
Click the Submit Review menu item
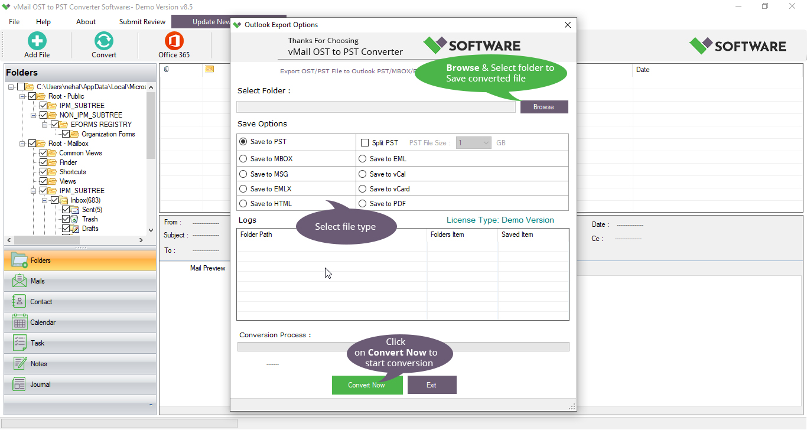(142, 22)
